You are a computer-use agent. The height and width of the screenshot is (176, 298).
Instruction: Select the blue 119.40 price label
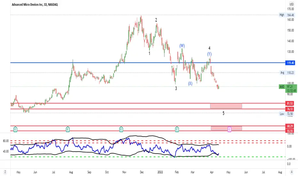coord(290,63)
